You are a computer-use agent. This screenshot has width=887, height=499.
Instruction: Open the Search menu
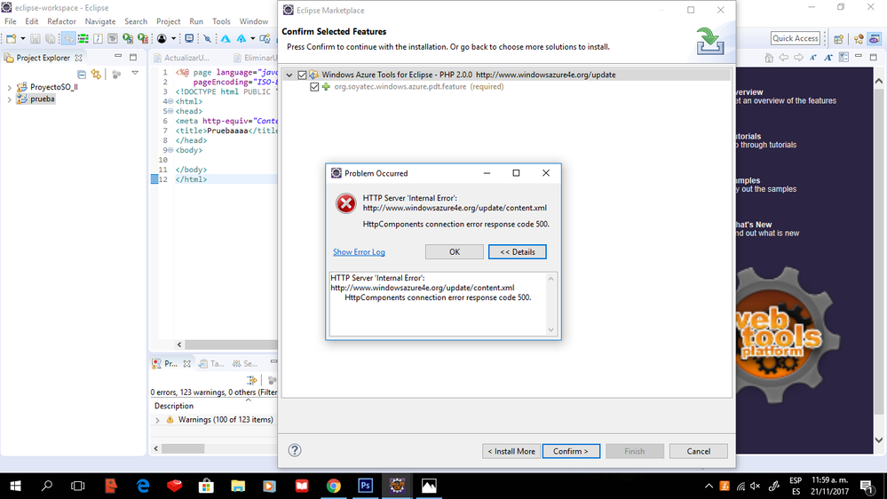[x=136, y=21]
